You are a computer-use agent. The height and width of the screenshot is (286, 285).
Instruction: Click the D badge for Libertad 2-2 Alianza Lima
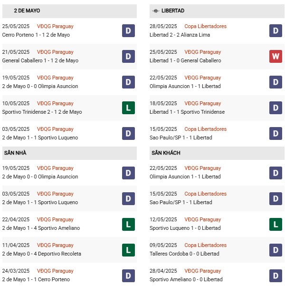(275, 30)
